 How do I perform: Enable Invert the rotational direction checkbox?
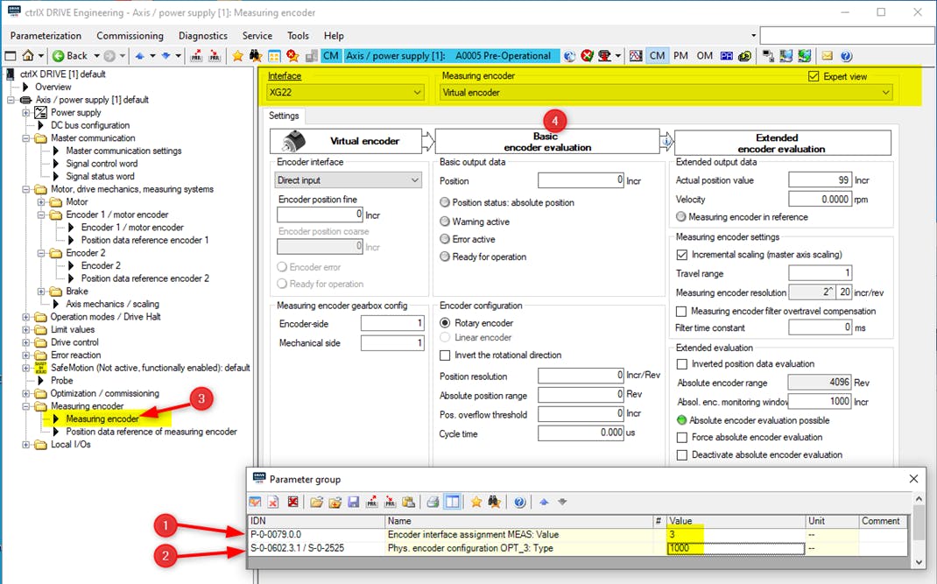446,355
